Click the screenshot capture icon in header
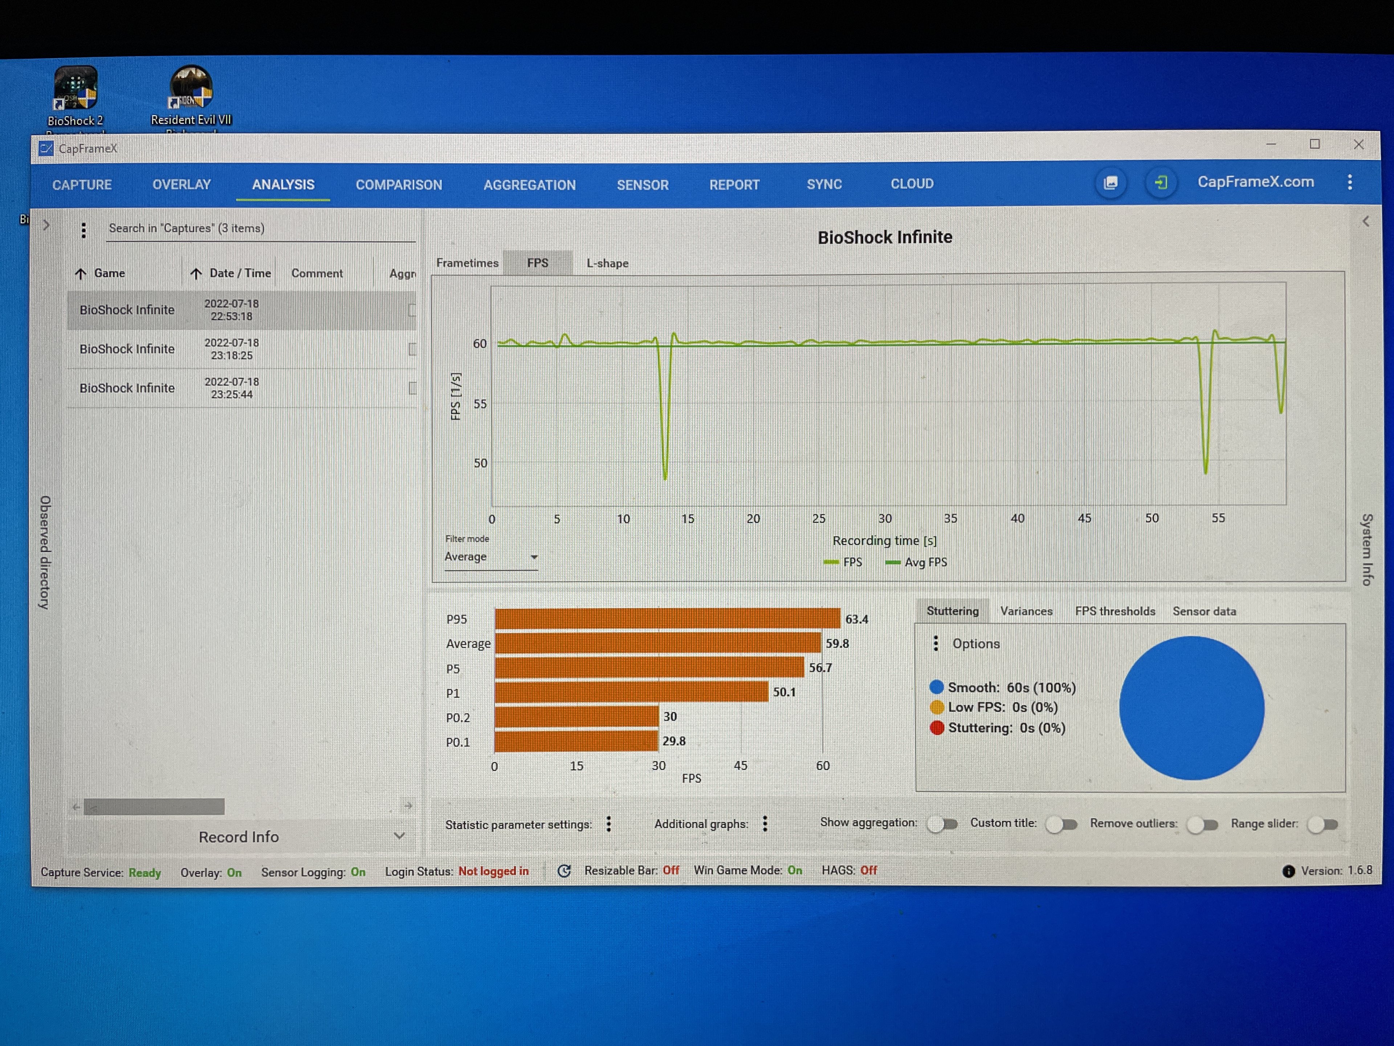This screenshot has height=1046, width=1394. [x=1110, y=183]
